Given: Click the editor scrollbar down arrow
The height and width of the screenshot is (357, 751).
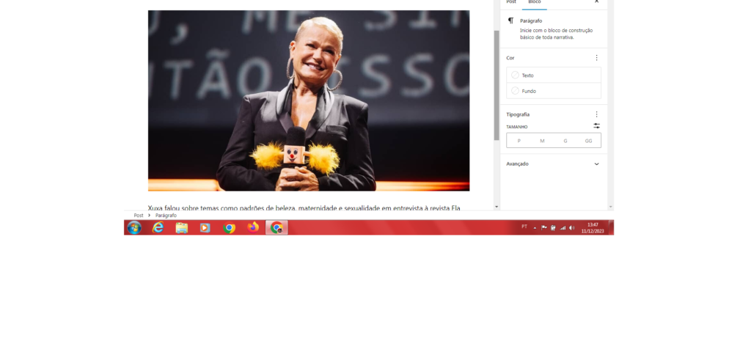Looking at the screenshot, I should 497,207.
